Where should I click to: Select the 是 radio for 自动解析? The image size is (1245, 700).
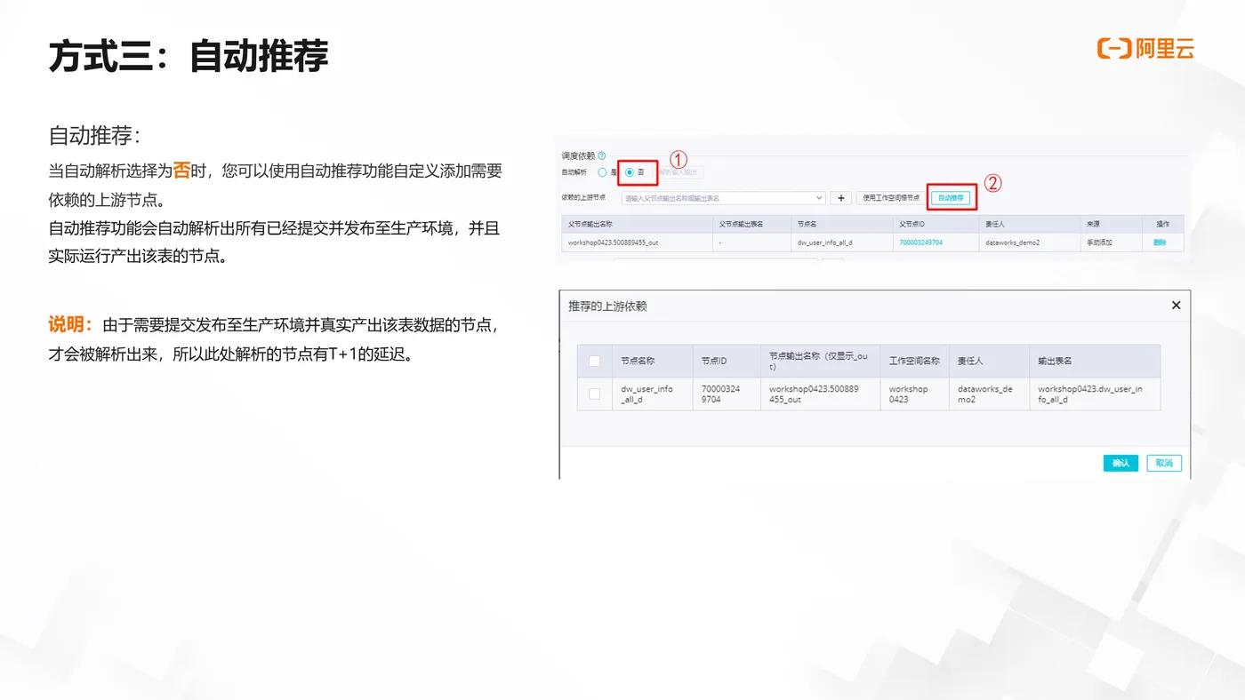pyautogui.click(x=602, y=172)
